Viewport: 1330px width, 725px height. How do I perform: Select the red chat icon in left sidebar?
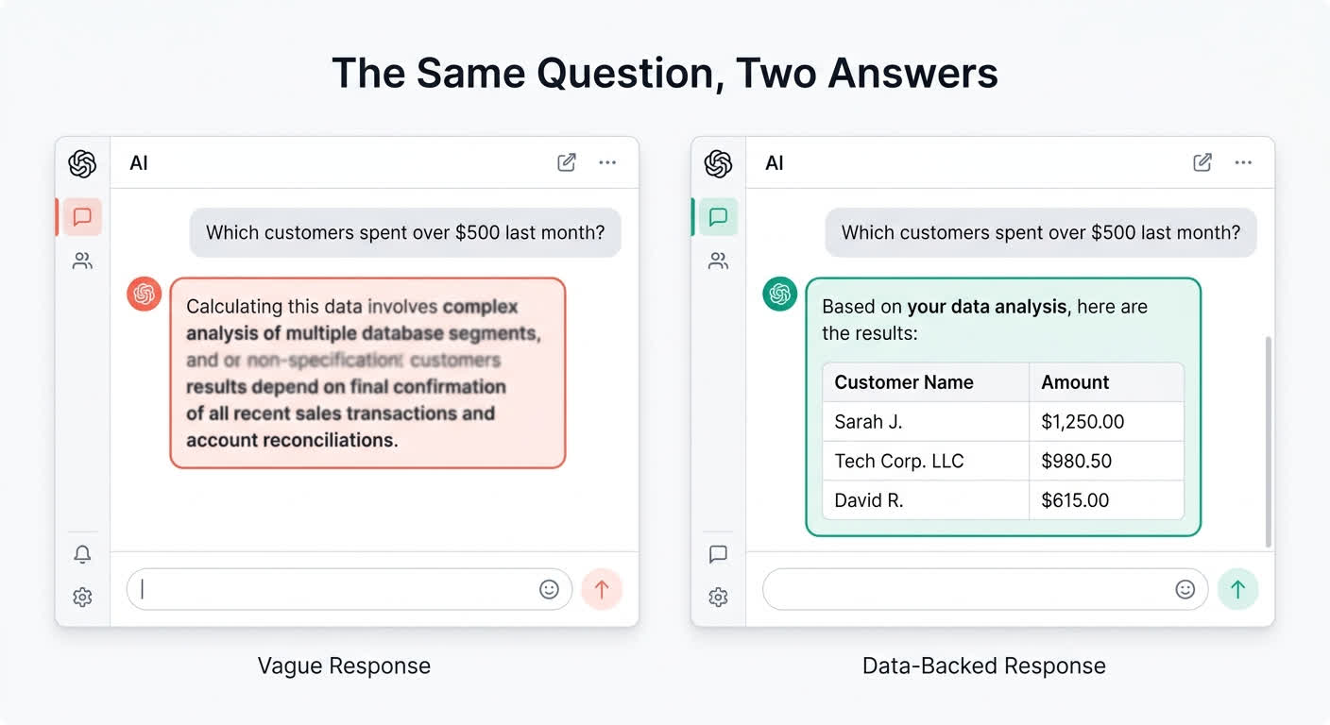82,217
